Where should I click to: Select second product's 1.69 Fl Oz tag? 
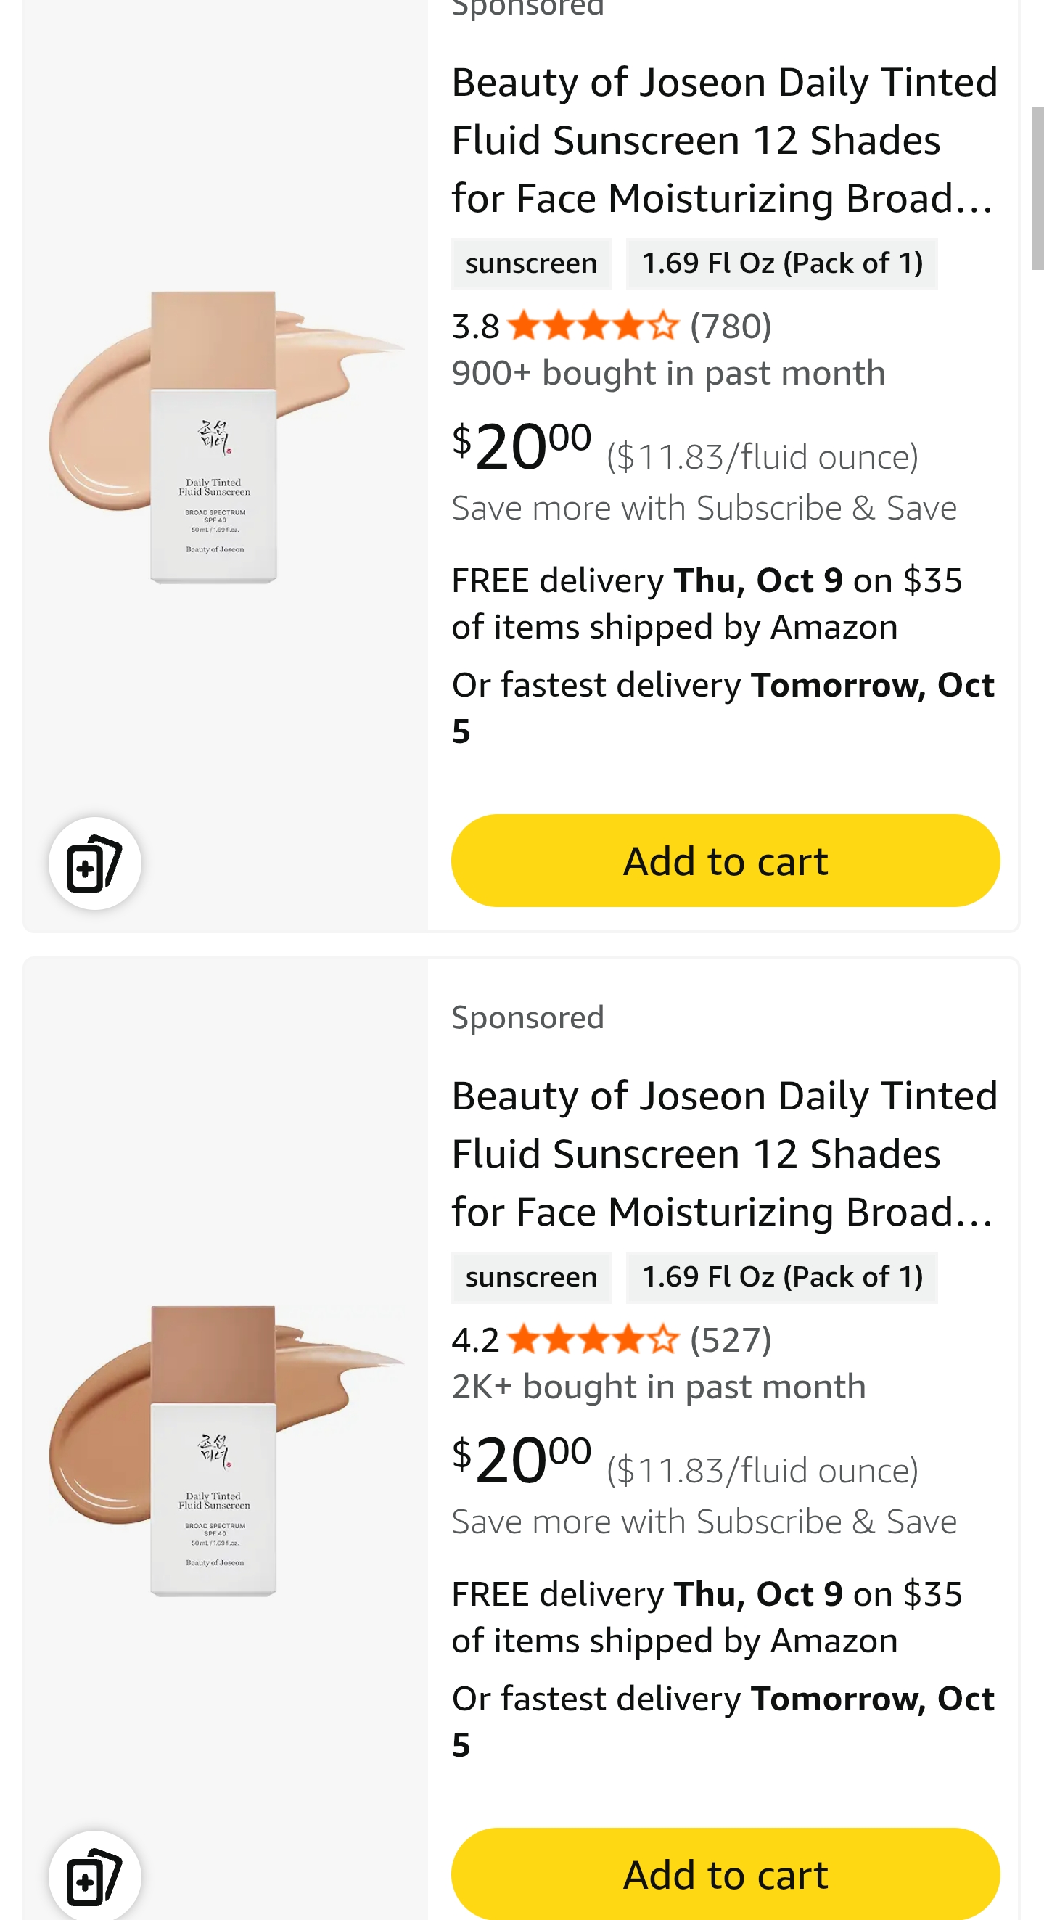click(x=781, y=1277)
